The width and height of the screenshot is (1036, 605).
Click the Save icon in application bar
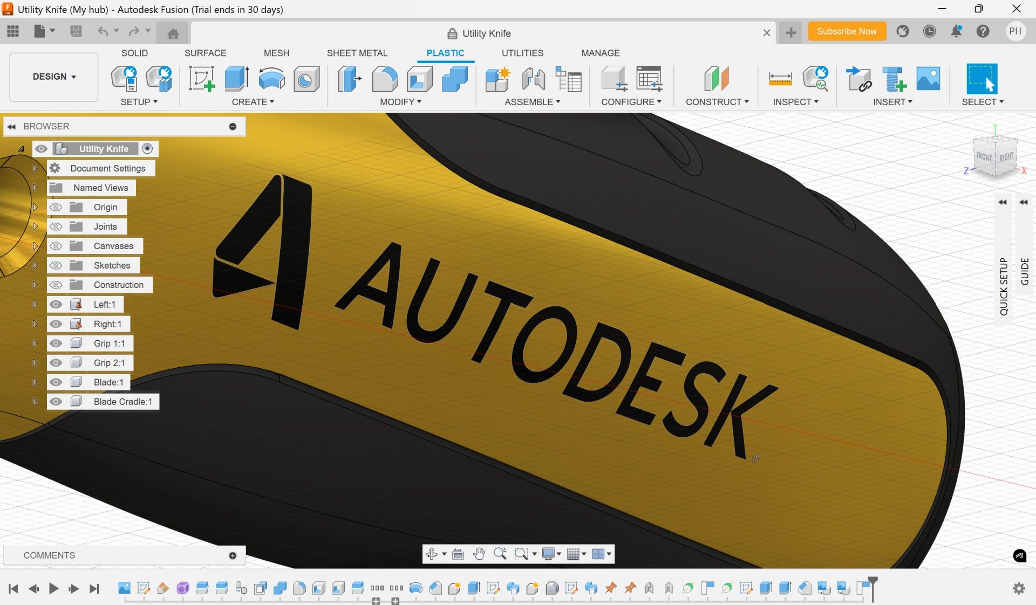[x=76, y=31]
